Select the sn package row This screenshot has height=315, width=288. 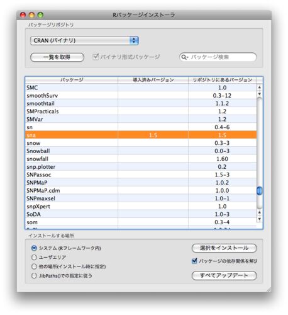[141, 127]
